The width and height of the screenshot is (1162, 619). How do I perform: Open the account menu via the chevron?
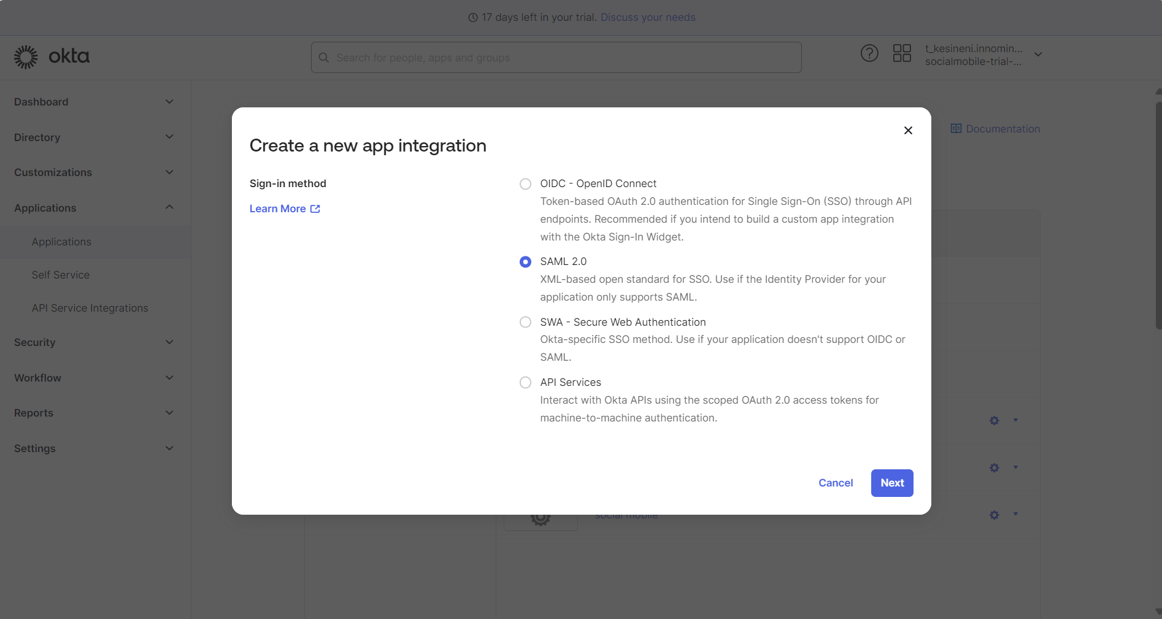click(x=1038, y=54)
